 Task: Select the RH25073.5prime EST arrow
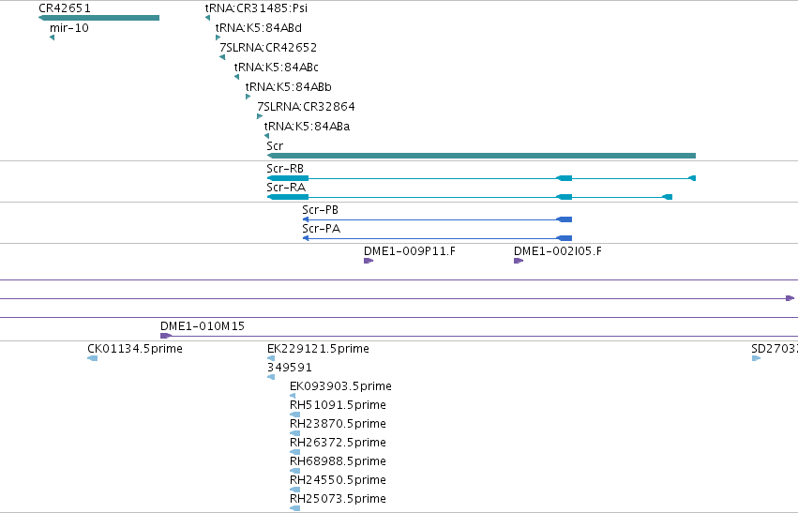[294, 508]
